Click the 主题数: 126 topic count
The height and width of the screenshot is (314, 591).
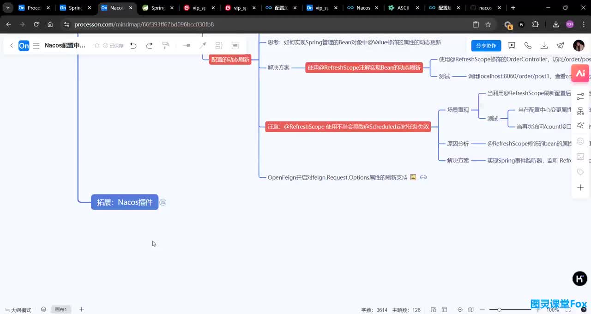(x=406, y=310)
